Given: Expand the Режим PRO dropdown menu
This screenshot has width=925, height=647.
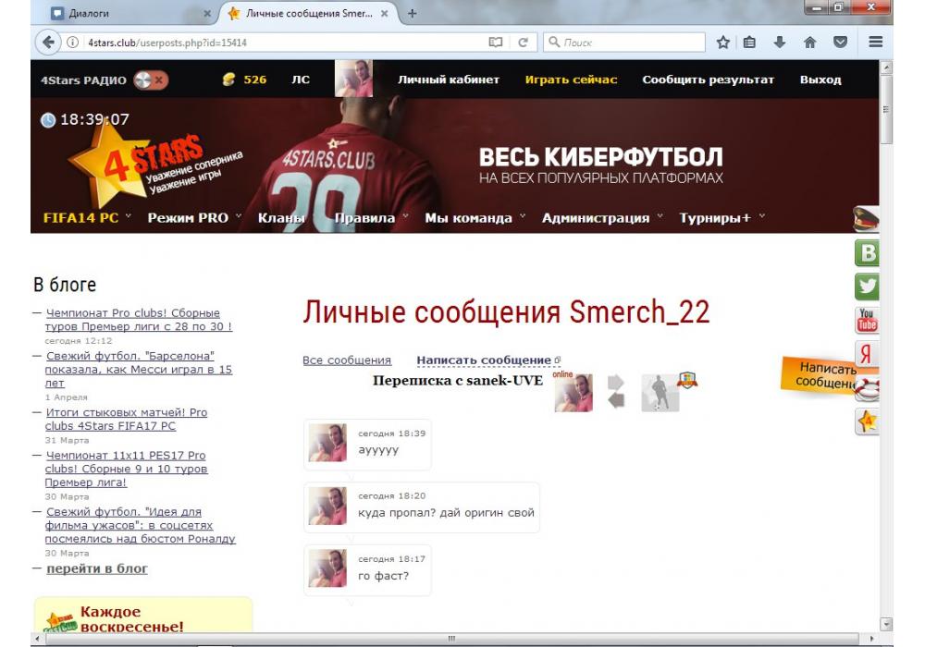Looking at the screenshot, I should pos(194,217).
